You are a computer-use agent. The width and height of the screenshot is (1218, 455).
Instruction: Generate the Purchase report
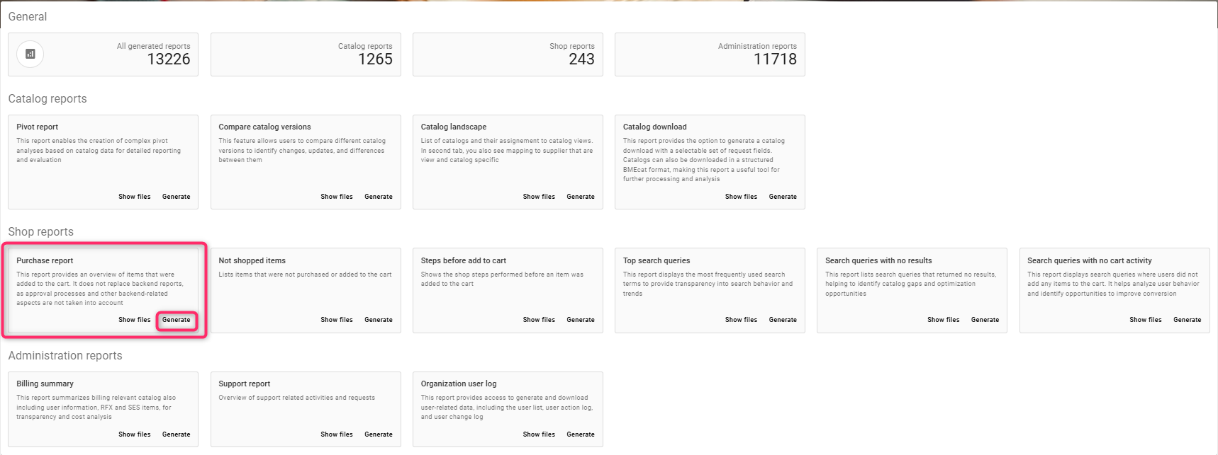click(176, 320)
